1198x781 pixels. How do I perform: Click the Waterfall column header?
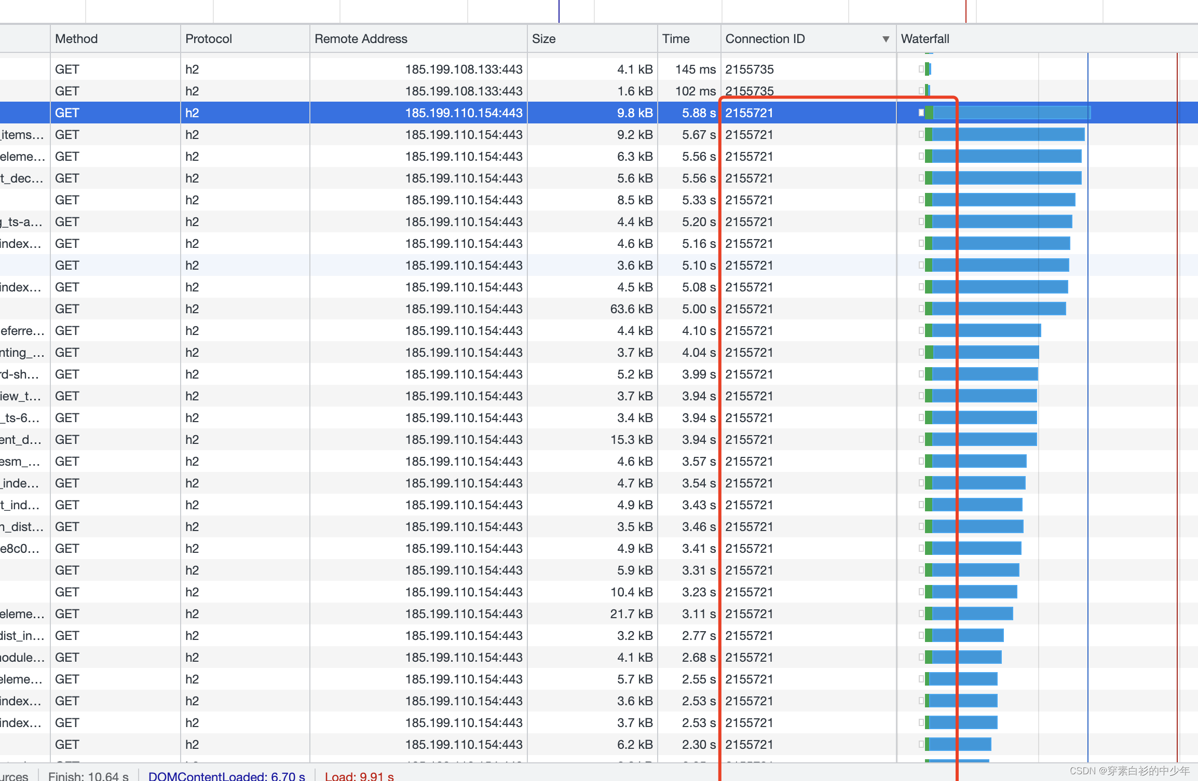(925, 39)
